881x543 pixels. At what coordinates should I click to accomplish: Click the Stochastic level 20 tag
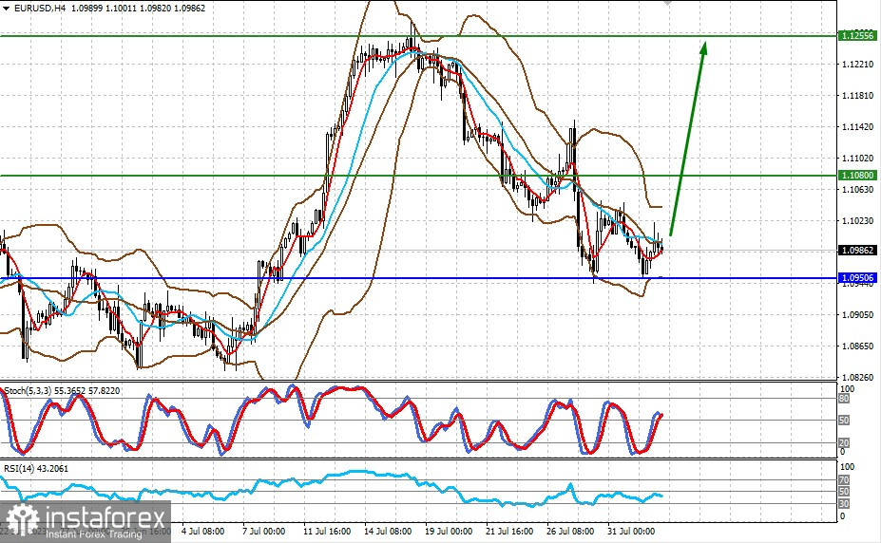tap(844, 443)
